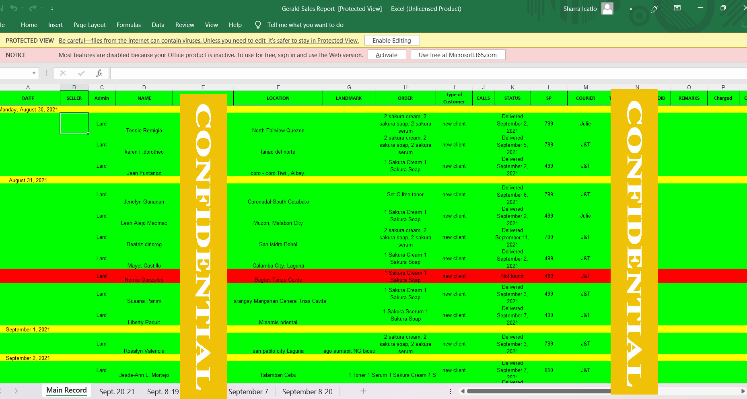Select column K header
Viewport: 747px width, 399px height.
click(x=512, y=87)
